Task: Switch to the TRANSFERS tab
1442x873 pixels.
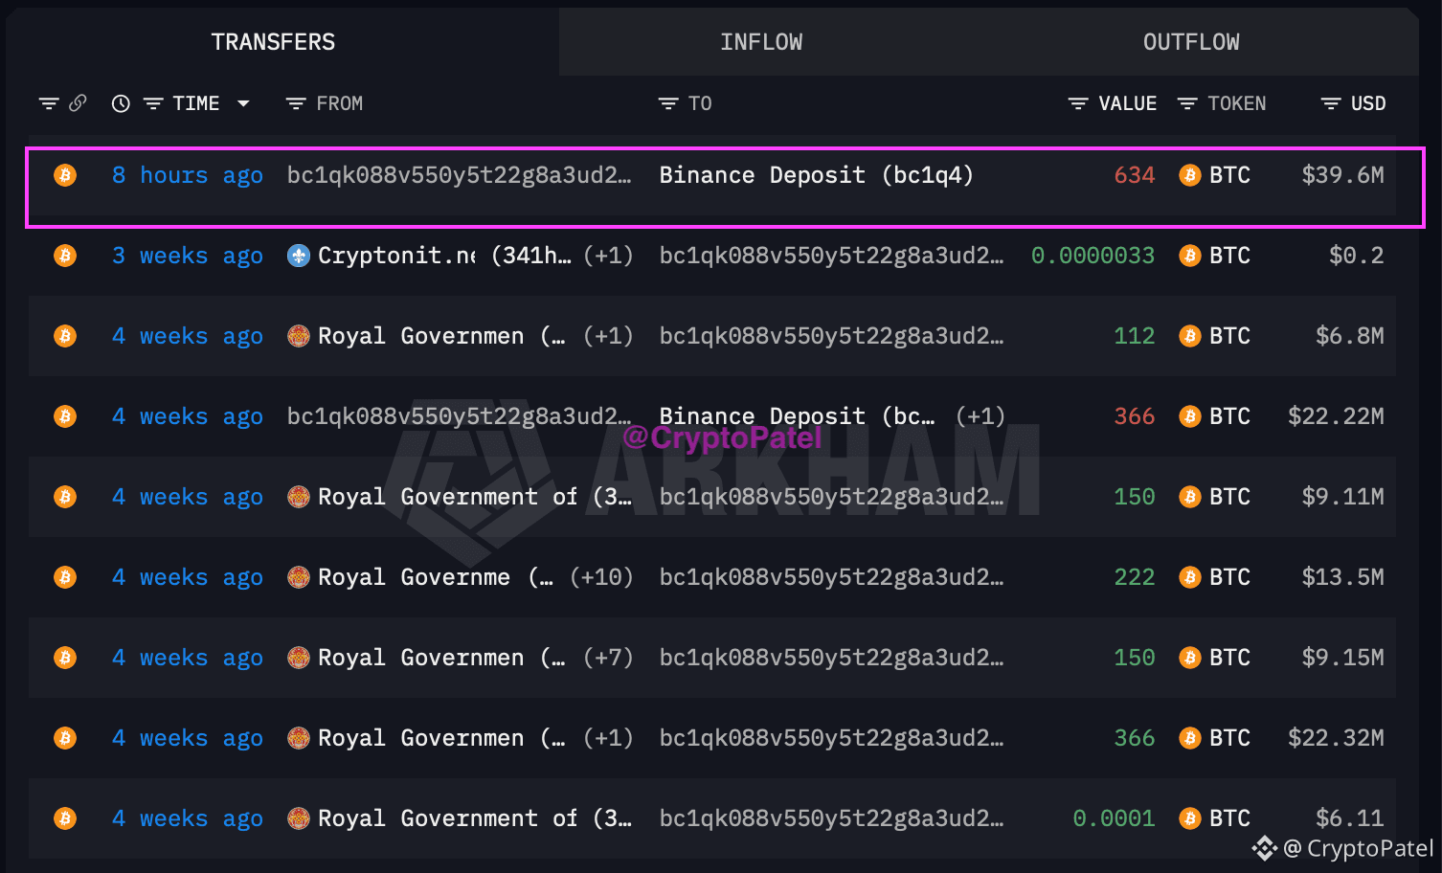Action: pyautogui.click(x=273, y=42)
